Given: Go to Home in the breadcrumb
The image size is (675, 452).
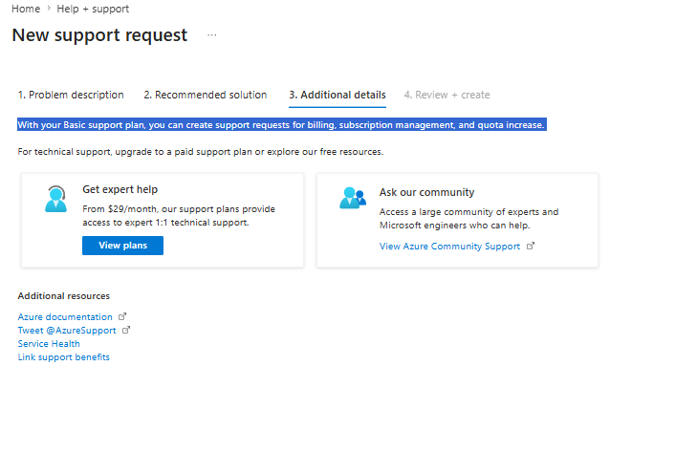Looking at the screenshot, I should tap(26, 9).
